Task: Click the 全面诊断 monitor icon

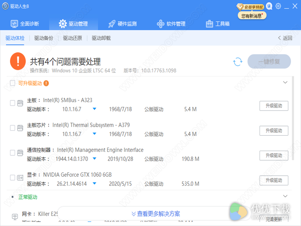Action: point(14,24)
